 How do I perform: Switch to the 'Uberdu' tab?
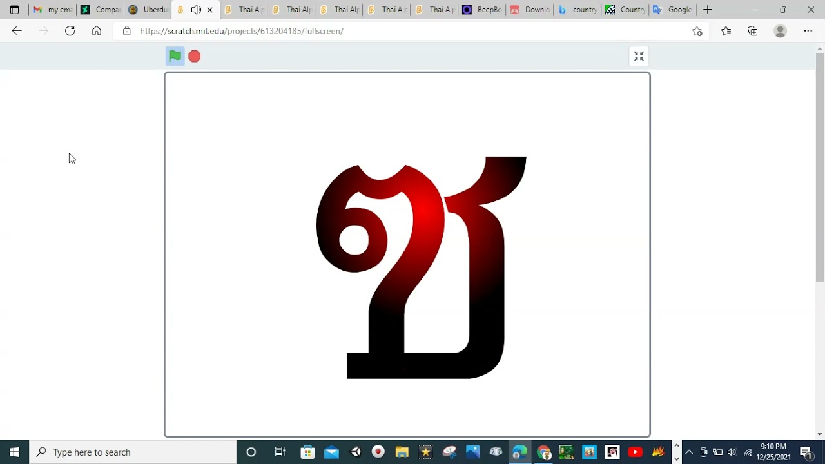[148, 10]
